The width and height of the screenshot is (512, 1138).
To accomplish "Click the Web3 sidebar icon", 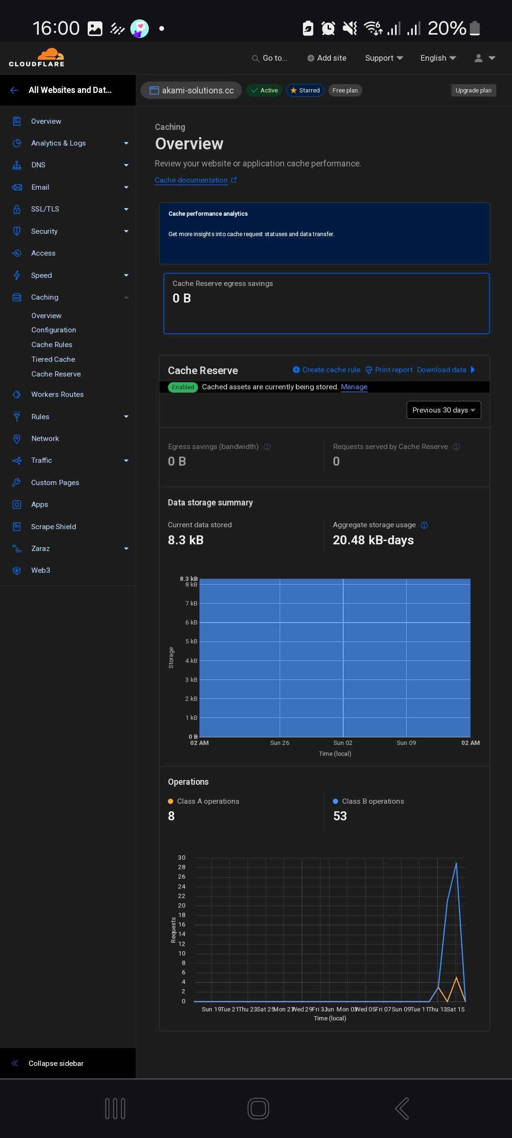I will [17, 570].
